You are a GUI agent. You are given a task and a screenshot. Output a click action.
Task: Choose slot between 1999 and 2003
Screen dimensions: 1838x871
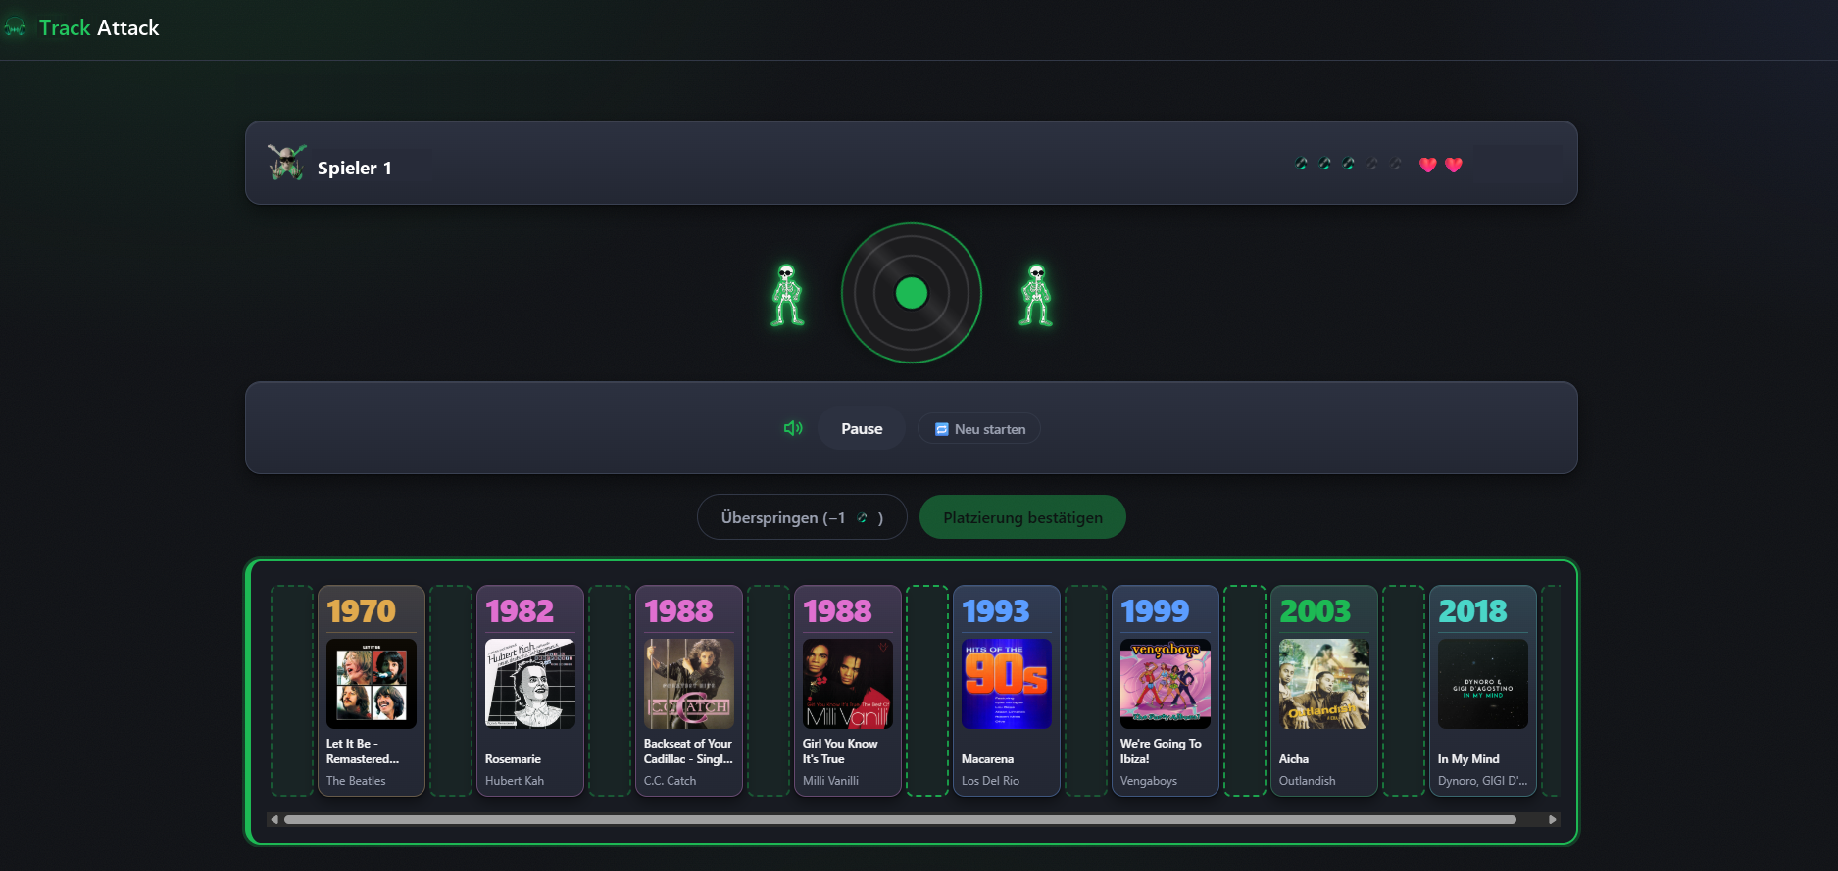click(1245, 691)
